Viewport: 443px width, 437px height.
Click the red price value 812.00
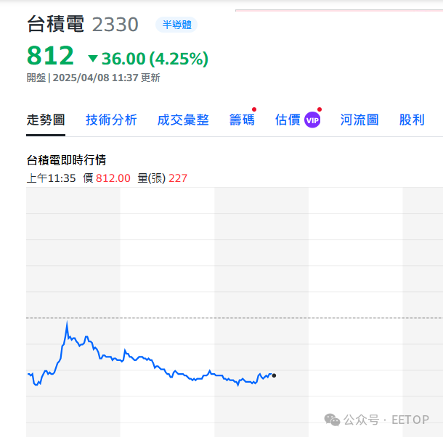coord(113,178)
